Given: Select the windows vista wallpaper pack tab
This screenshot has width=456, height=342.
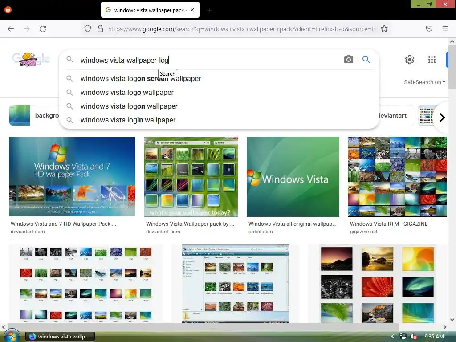Looking at the screenshot, I should coord(150,10).
